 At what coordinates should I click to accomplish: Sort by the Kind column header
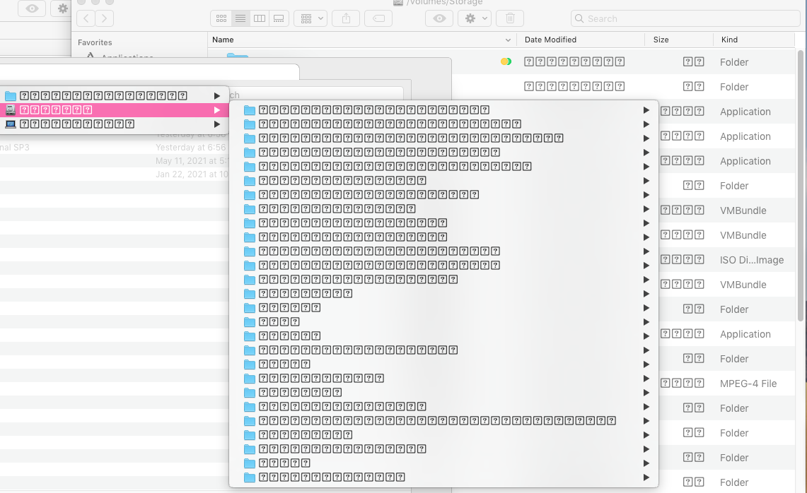click(754, 40)
